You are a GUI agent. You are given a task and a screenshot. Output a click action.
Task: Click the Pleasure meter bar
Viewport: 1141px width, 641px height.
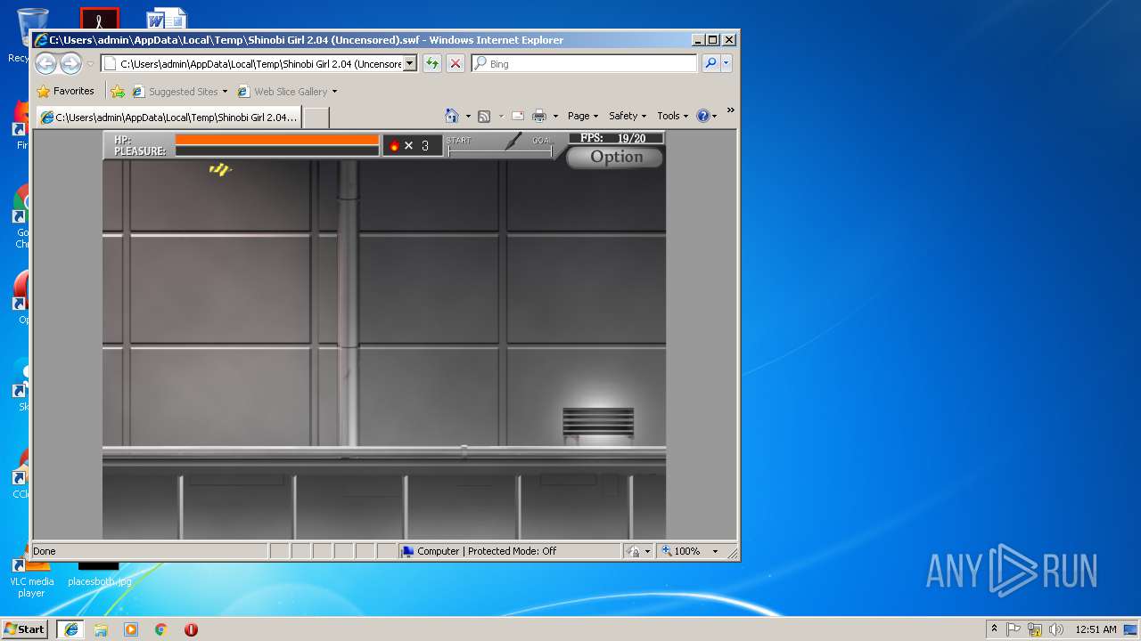277,150
